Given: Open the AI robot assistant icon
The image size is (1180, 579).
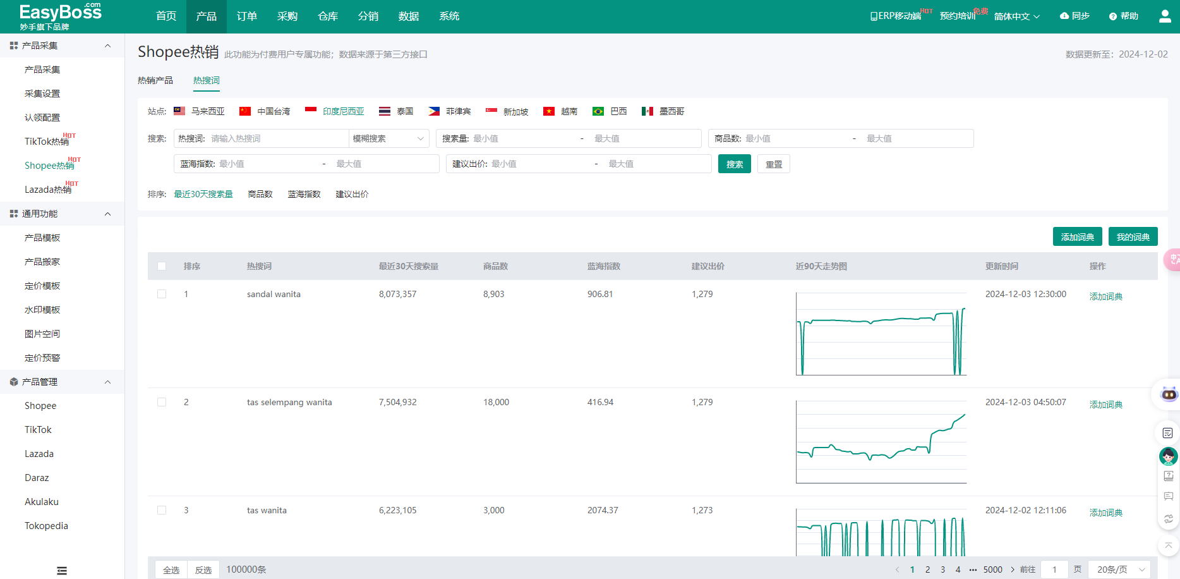Looking at the screenshot, I should [x=1169, y=394].
